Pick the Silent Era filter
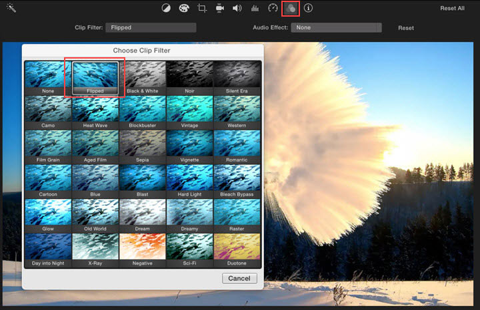The width and height of the screenshot is (480, 310). (x=237, y=78)
